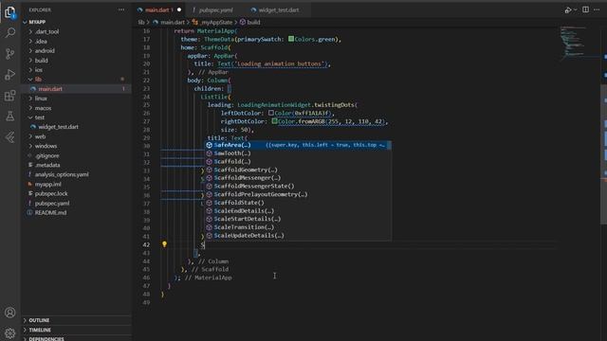This screenshot has width=607, height=341.
Task: Expand the build folder
Action: [41, 61]
